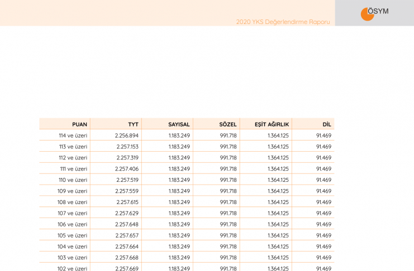Click TYT value 2.257.668
414x271 pixels.
pos(126,258)
